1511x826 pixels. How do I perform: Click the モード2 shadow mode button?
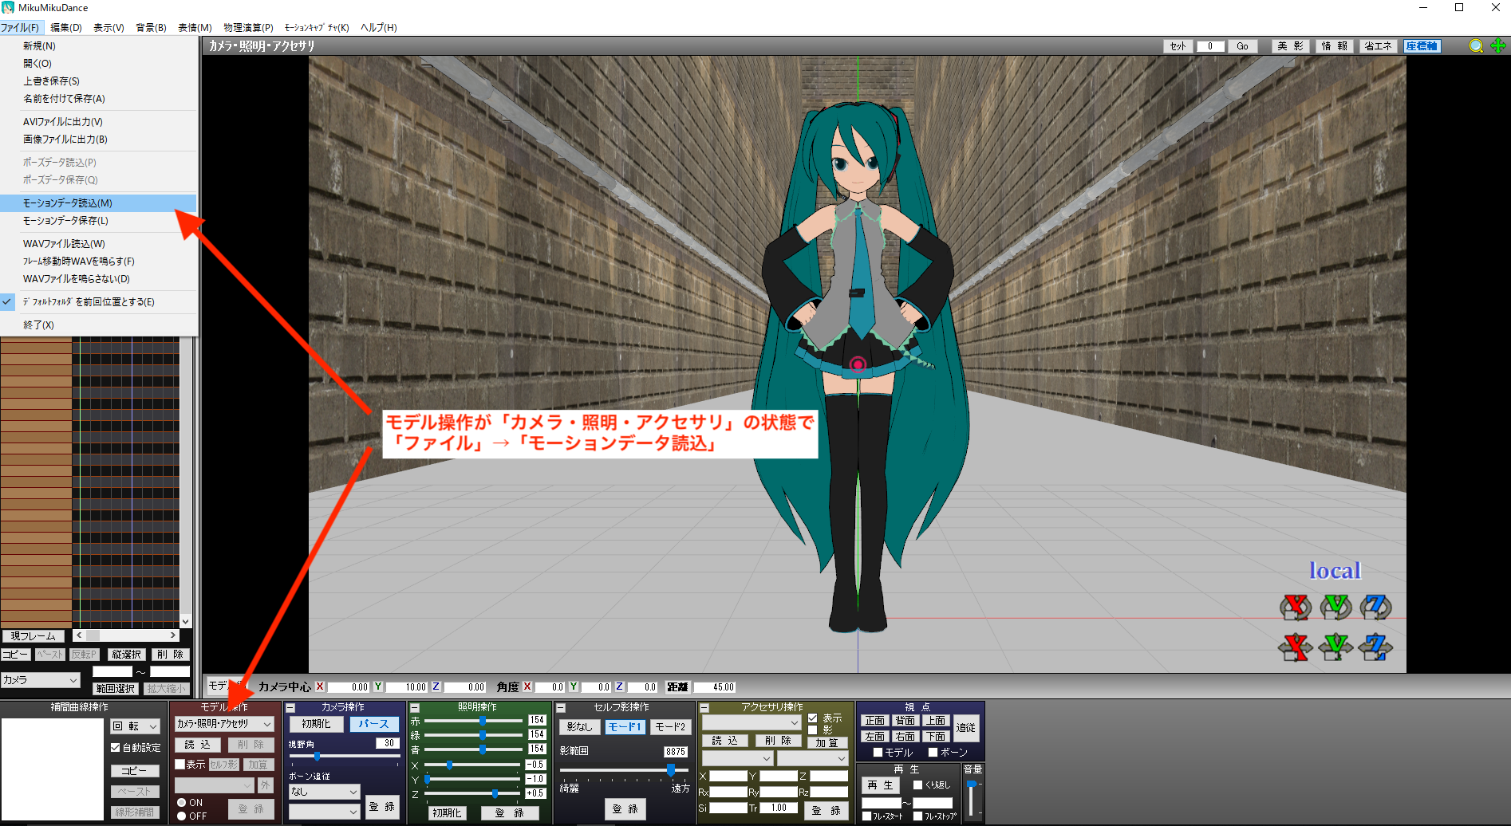coord(670,727)
